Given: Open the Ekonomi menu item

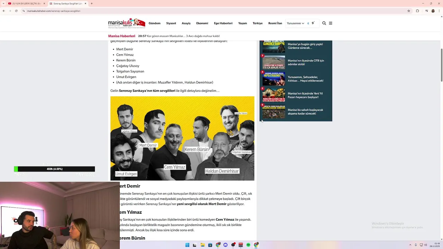Looking at the screenshot, I should tap(202, 23).
